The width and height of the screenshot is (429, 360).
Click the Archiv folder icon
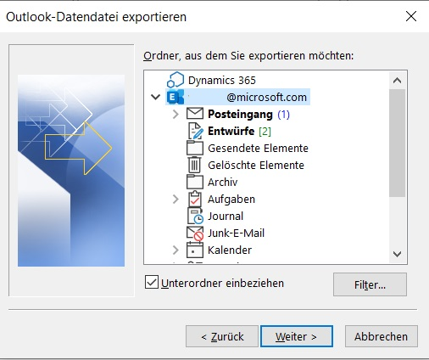point(195,182)
